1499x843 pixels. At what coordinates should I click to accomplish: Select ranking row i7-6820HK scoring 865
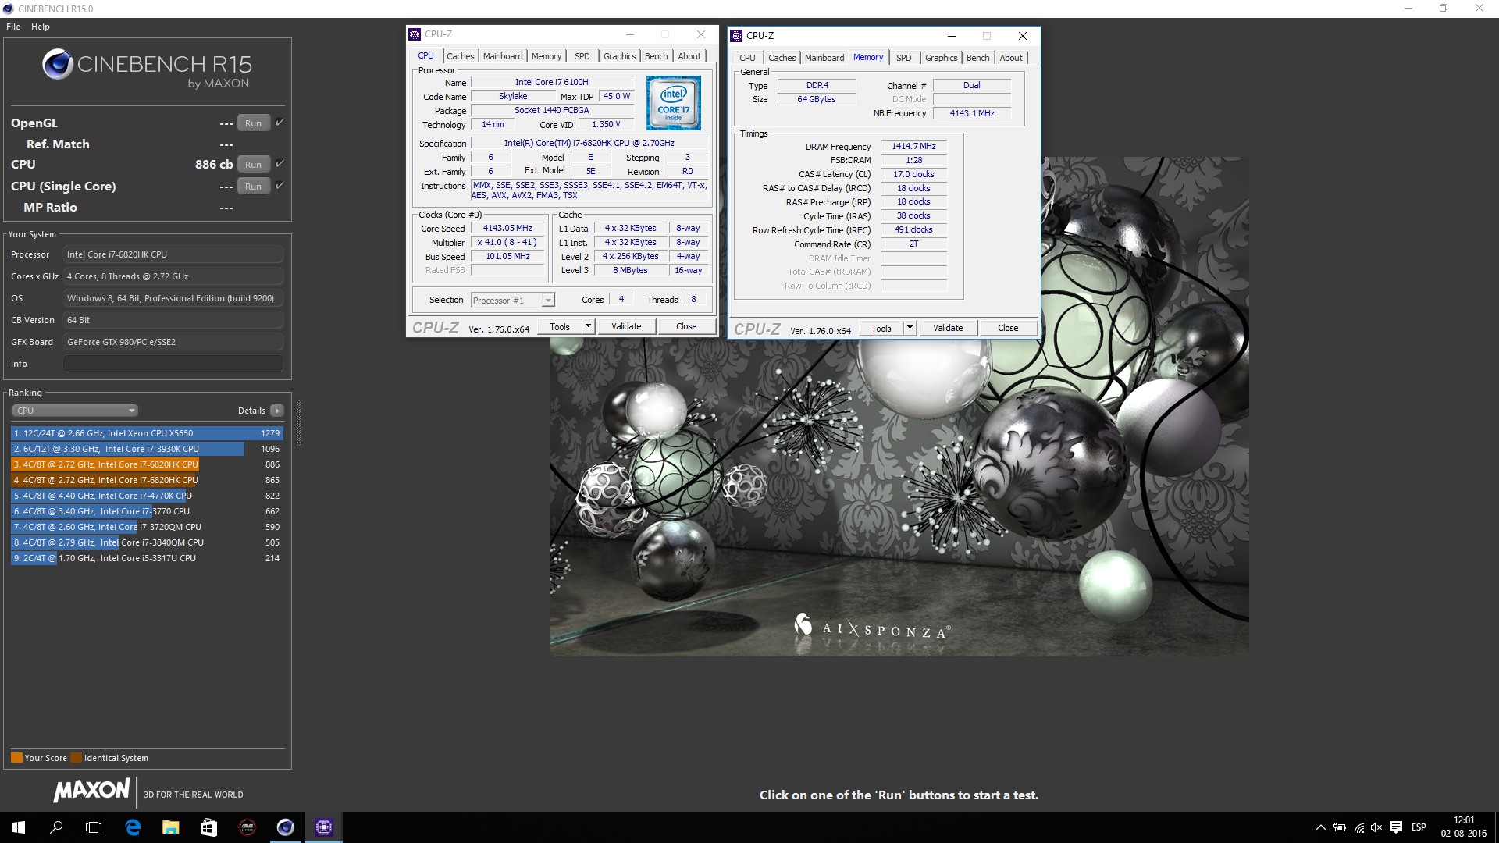pyautogui.click(x=147, y=480)
